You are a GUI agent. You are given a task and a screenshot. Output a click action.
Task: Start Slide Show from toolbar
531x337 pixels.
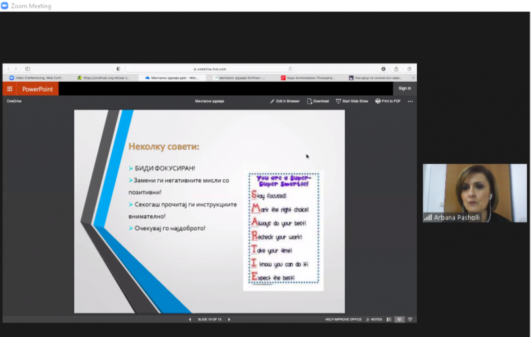tap(352, 101)
